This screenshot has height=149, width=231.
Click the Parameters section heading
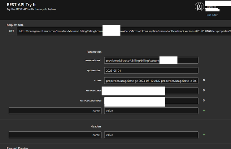pos(94,52)
